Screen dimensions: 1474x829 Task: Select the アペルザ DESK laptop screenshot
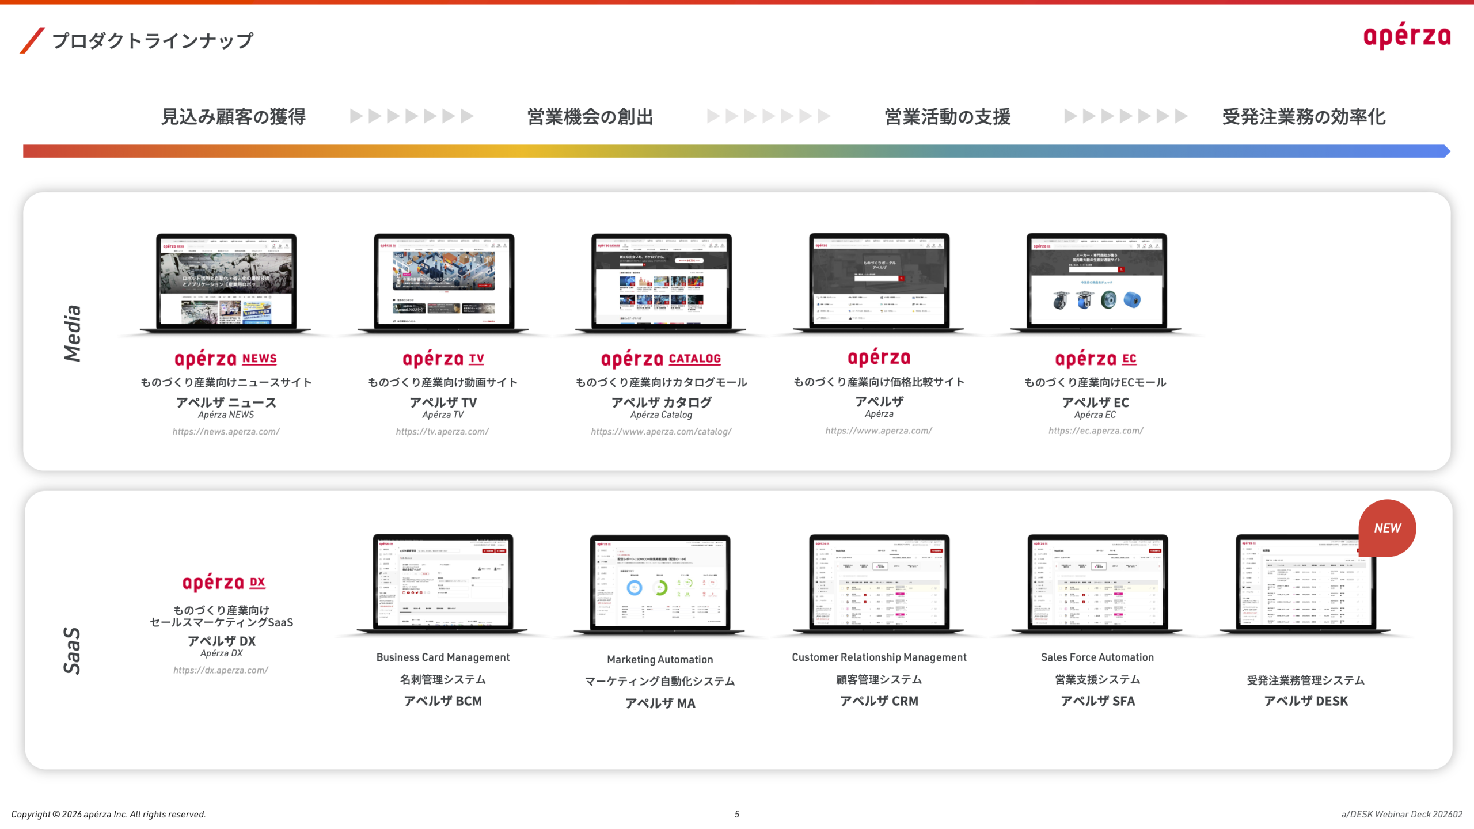[x=1305, y=584]
